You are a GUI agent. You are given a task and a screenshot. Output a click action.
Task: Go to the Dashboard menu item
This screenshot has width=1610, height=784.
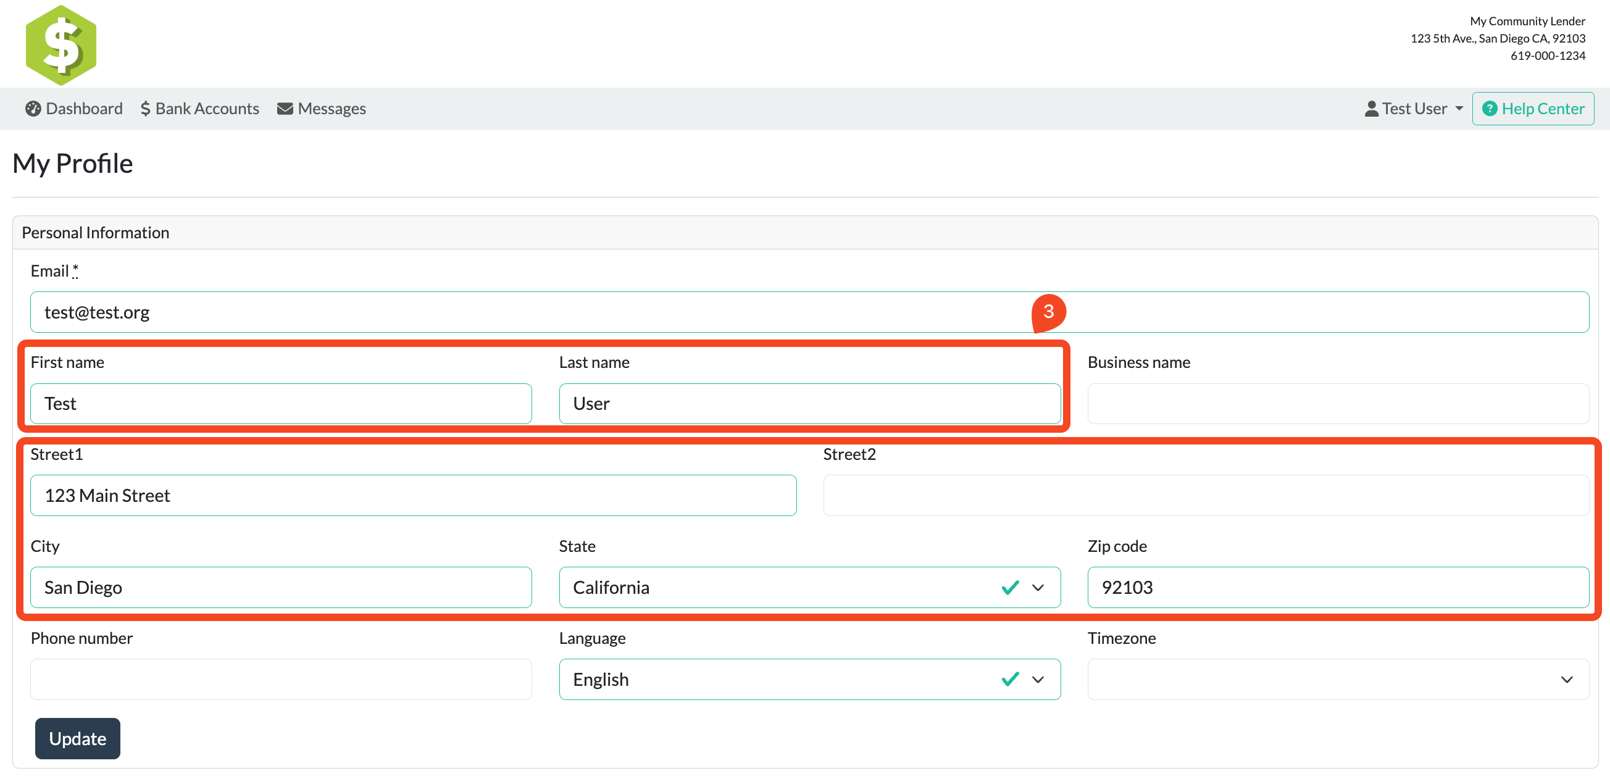click(84, 109)
